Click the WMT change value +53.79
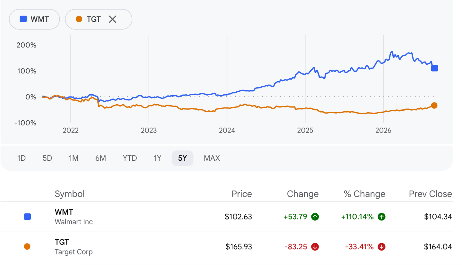Screen dimensions: 462x265 (x=295, y=217)
